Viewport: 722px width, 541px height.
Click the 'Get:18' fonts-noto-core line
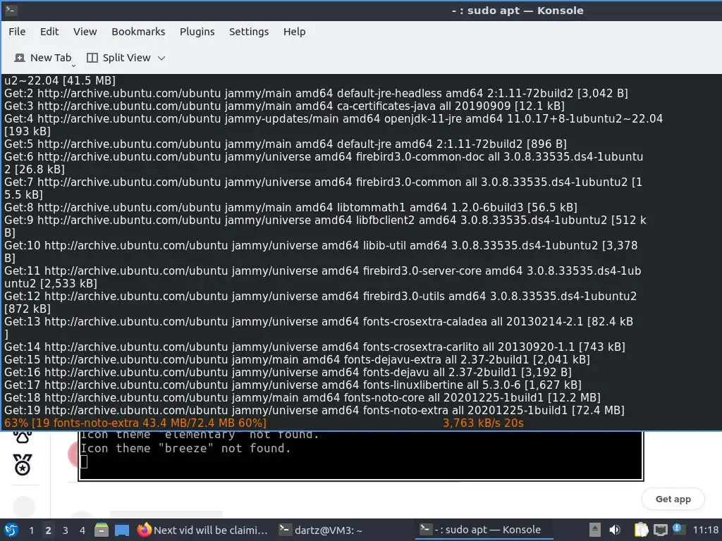(302, 397)
